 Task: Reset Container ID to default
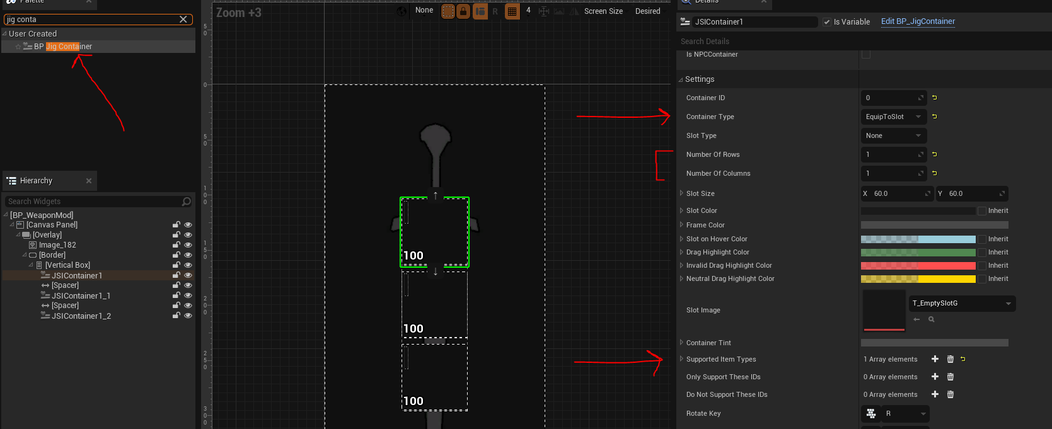click(x=935, y=98)
